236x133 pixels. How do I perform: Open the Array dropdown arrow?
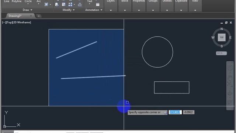(x=74, y=4)
